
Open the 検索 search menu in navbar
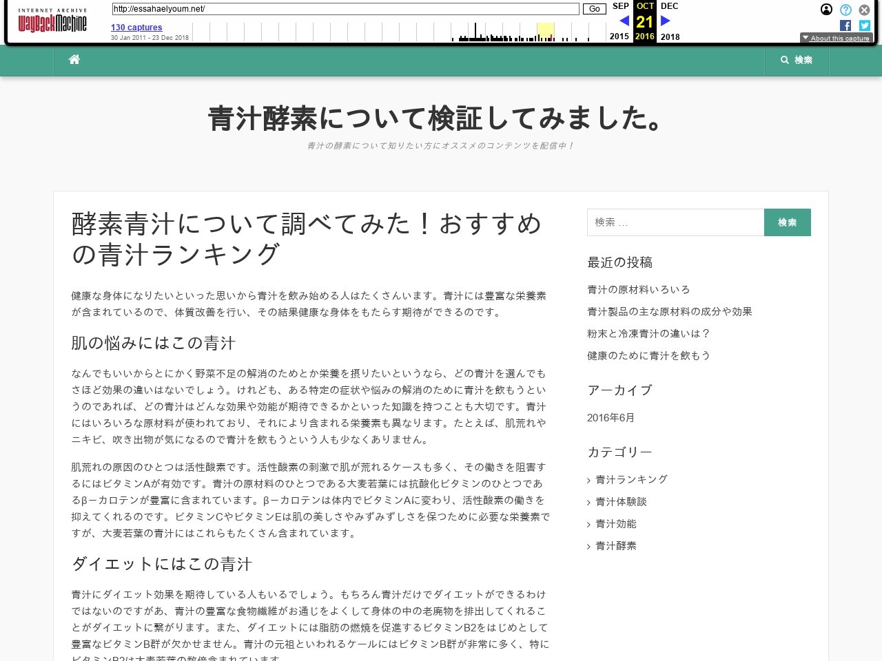pos(797,60)
